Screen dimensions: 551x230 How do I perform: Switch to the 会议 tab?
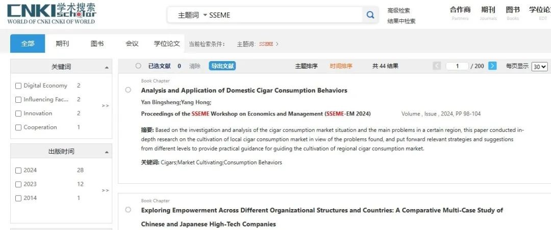coord(132,43)
